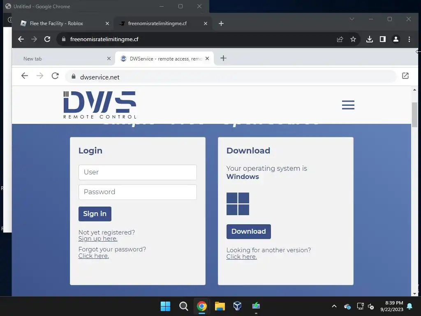The height and width of the screenshot is (316, 421).
Task: Click the Download button
Action: 248,232
